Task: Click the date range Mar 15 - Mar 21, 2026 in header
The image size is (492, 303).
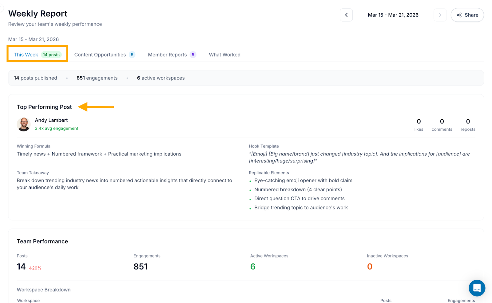Action: pos(393,15)
